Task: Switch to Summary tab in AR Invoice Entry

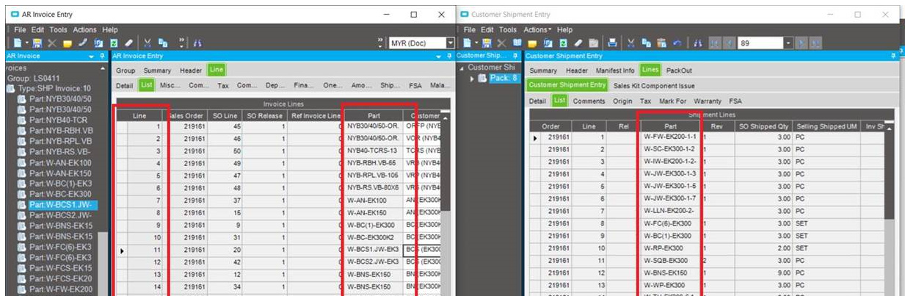Action: pos(157,71)
